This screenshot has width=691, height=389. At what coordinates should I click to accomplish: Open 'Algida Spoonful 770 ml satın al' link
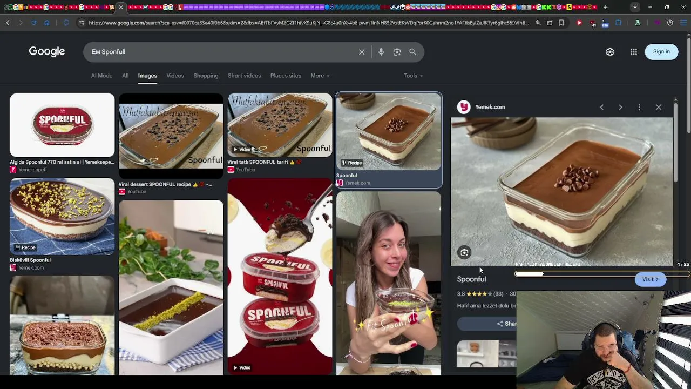pos(62,162)
